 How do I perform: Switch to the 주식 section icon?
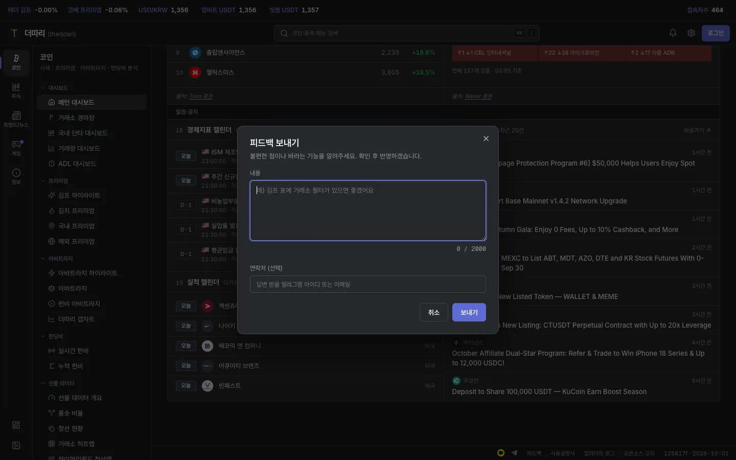pyautogui.click(x=16, y=91)
